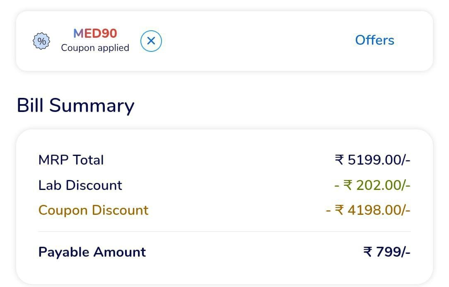Click the rupee symbol in the Lab Discount amount
The image size is (449, 287).
[x=348, y=185]
